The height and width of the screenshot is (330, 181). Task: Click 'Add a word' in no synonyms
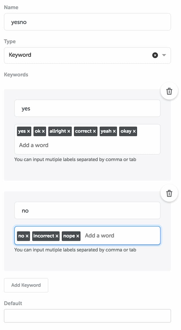[100, 236]
